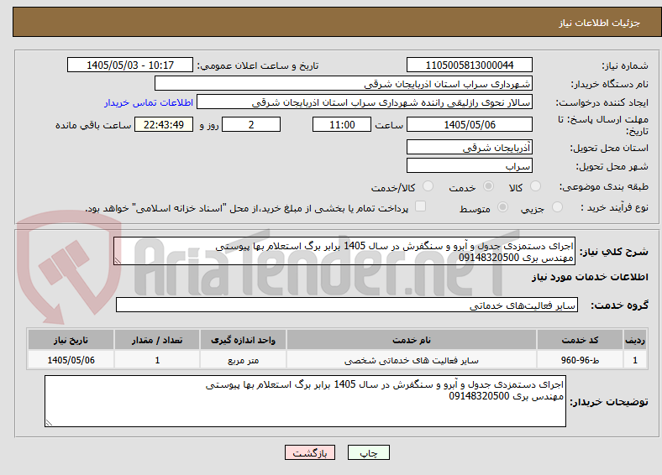Select the کالا radio button
The width and height of the screenshot is (662, 475).
coord(535,186)
